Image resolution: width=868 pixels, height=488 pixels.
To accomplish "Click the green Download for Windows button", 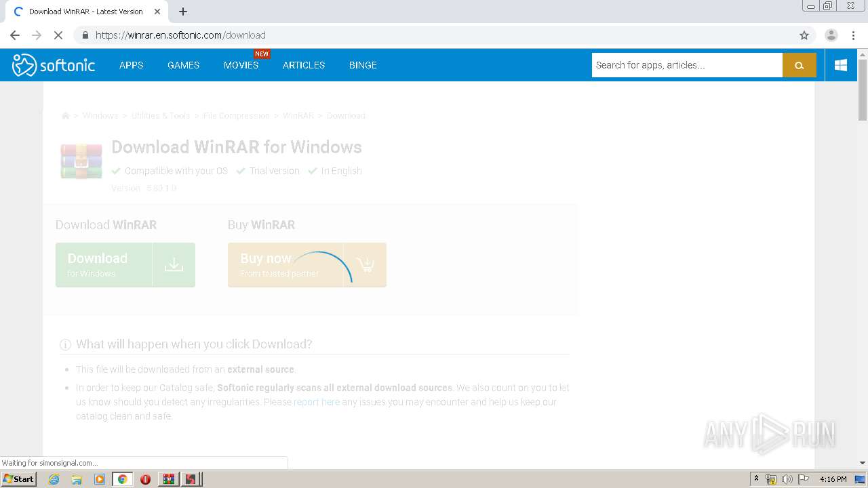I will (125, 265).
